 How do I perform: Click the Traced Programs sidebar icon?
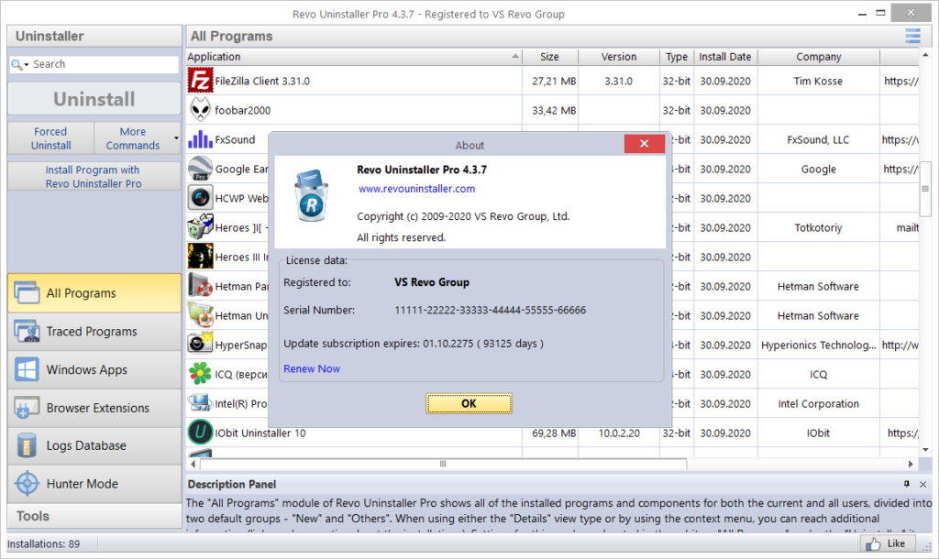tap(27, 331)
